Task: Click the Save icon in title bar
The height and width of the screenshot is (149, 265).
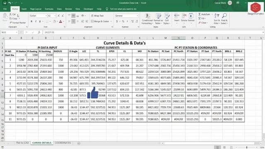Action: pyautogui.click(x=5, y=3)
